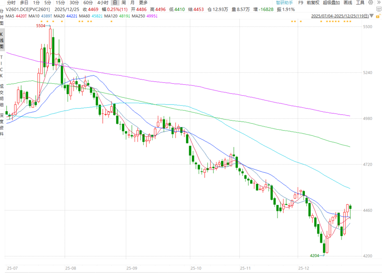Screen dimensions: 382x273
Task: Select the 30分 period tab
Action: 74,3
